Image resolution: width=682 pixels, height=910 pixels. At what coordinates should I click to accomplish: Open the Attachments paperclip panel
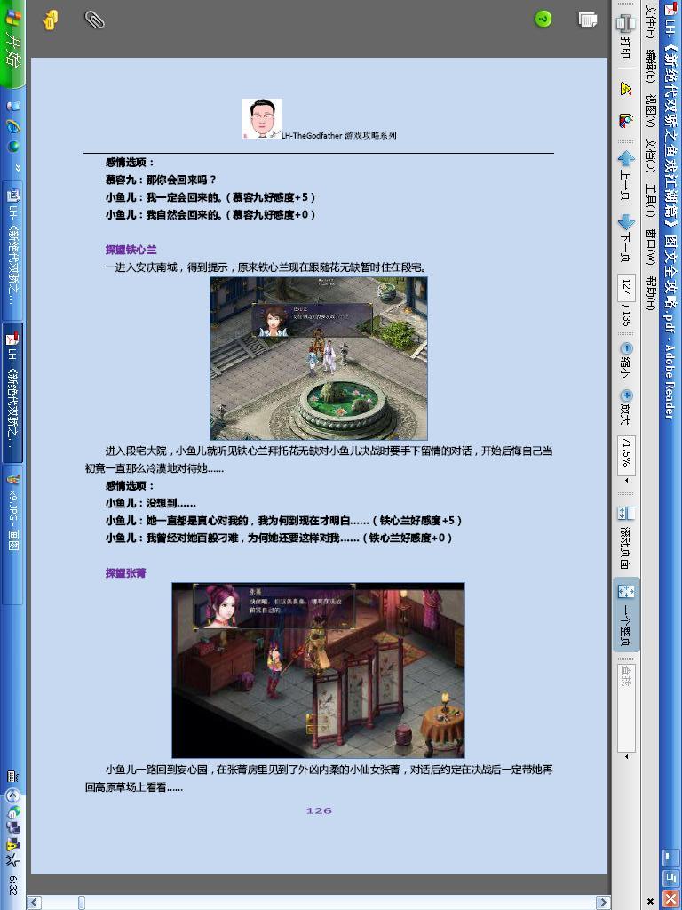[94, 20]
